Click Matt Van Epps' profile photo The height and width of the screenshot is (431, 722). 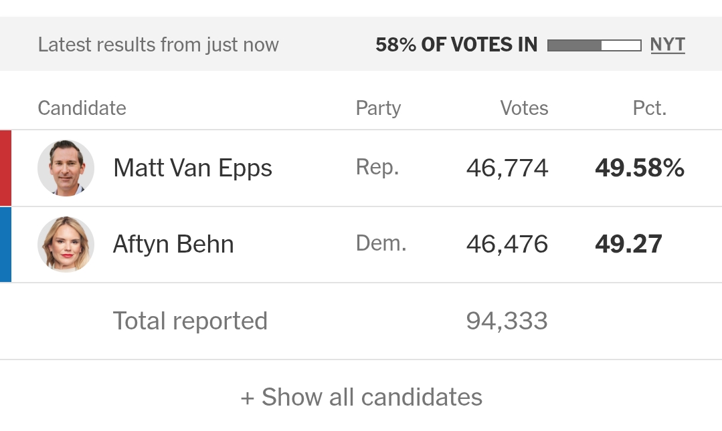(x=66, y=168)
